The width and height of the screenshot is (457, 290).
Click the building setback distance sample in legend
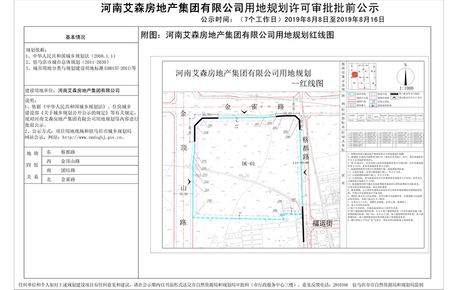pyautogui.click(x=373, y=106)
